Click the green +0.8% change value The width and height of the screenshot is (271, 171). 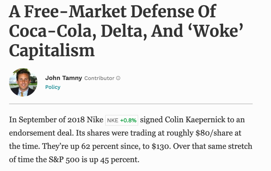coord(128,120)
